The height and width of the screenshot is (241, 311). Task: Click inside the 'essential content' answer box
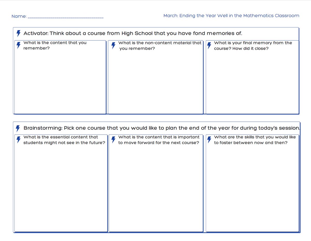tap(61, 183)
